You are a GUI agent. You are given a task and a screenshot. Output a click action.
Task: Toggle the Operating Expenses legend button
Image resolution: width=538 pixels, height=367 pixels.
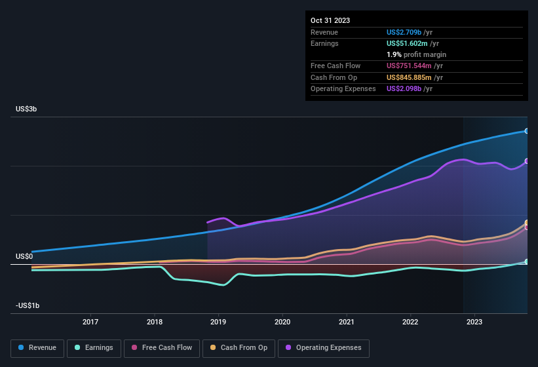click(324, 349)
